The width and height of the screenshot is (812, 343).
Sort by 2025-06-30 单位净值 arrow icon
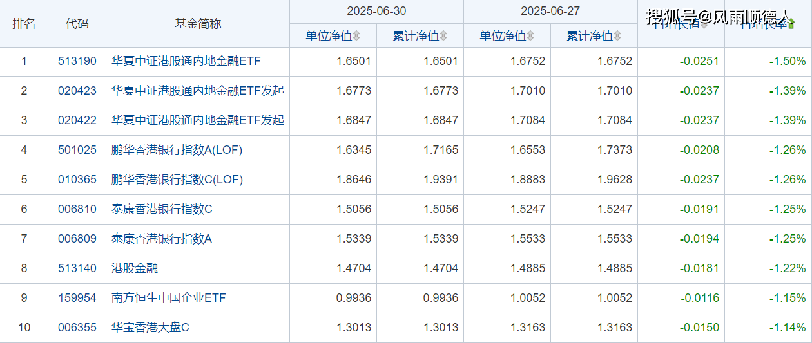pos(356,36)
